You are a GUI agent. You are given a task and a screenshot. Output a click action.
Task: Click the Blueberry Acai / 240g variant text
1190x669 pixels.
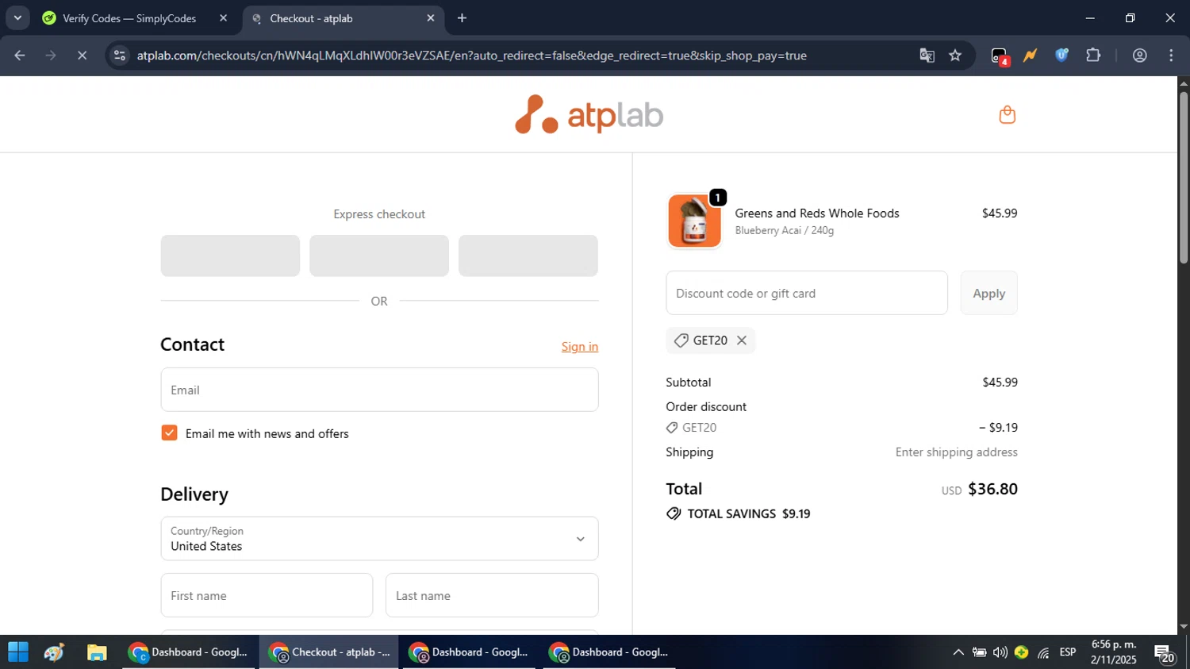[784, 230]
